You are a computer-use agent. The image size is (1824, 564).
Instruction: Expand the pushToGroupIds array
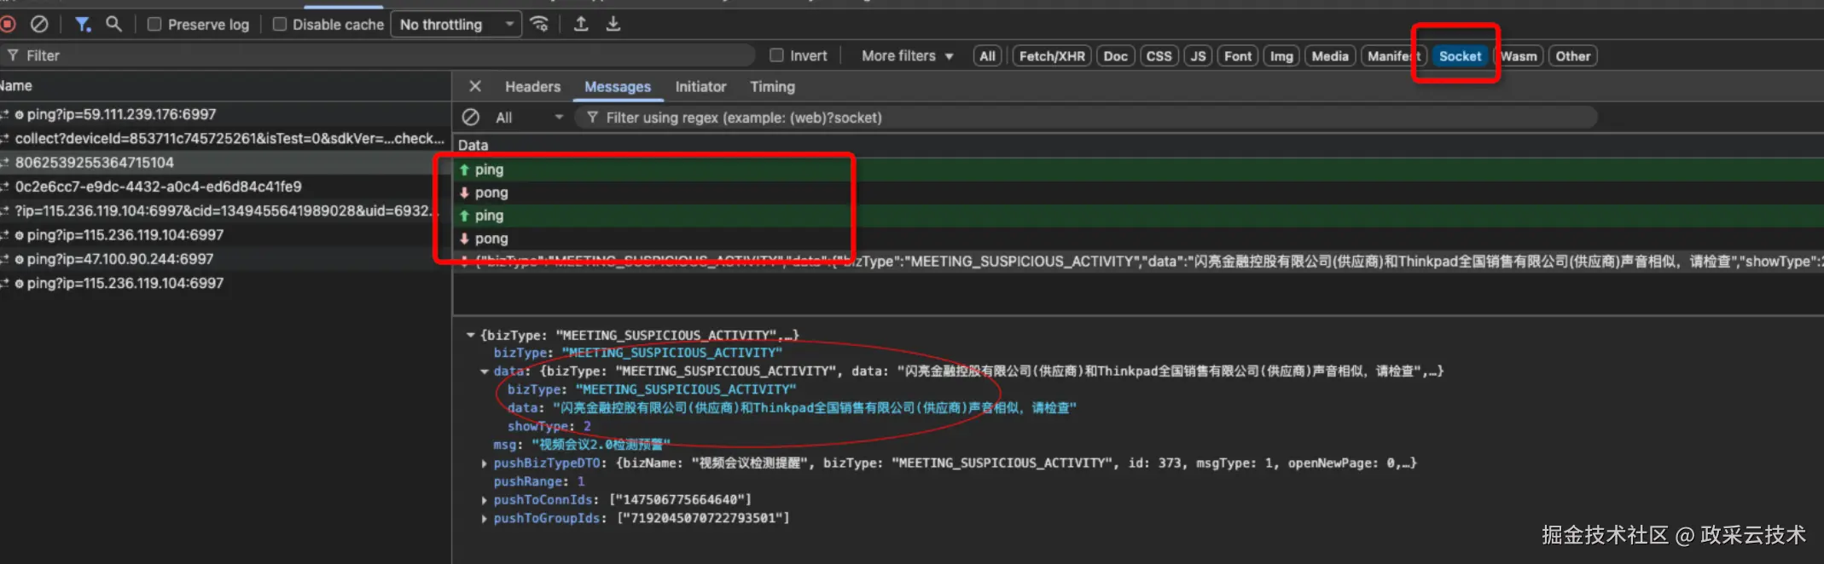pos(484,518)
